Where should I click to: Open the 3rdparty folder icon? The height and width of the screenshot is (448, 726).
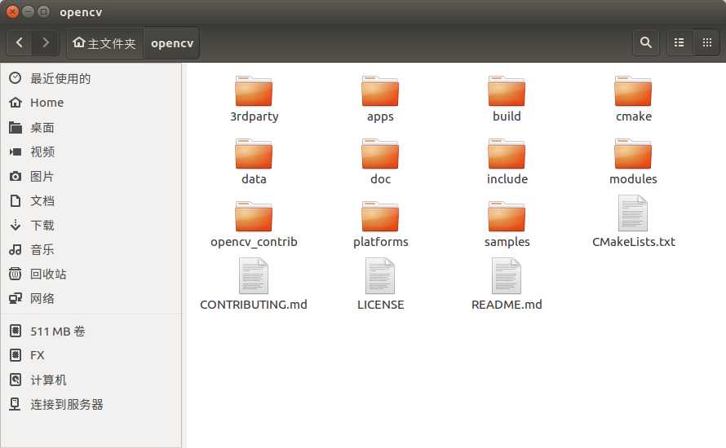point(254,91)
